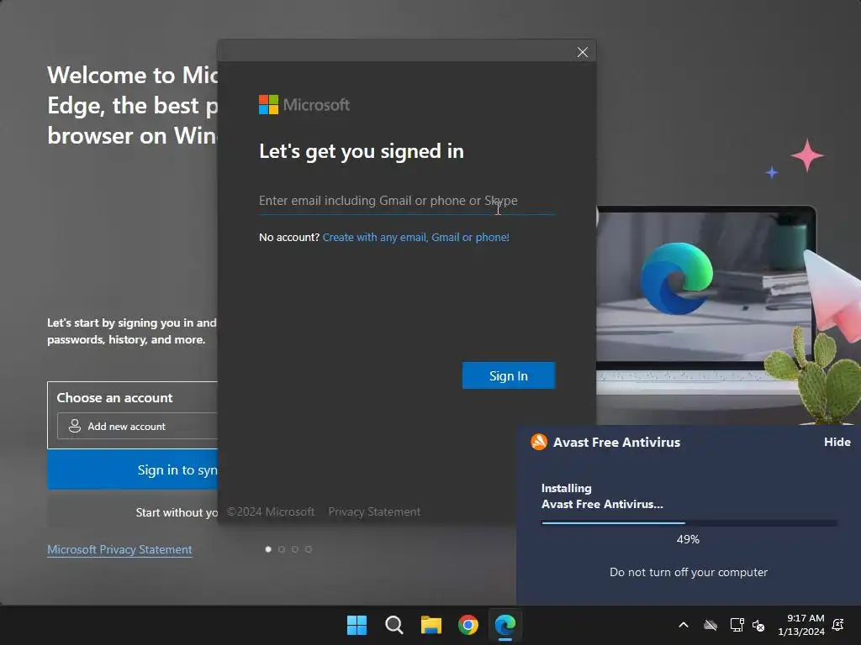Select Add new account option

[137, 426]
